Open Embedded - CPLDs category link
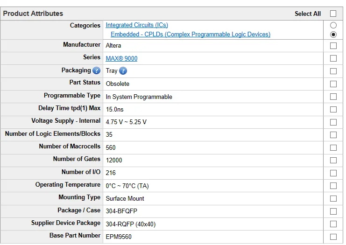 [190, 35]
